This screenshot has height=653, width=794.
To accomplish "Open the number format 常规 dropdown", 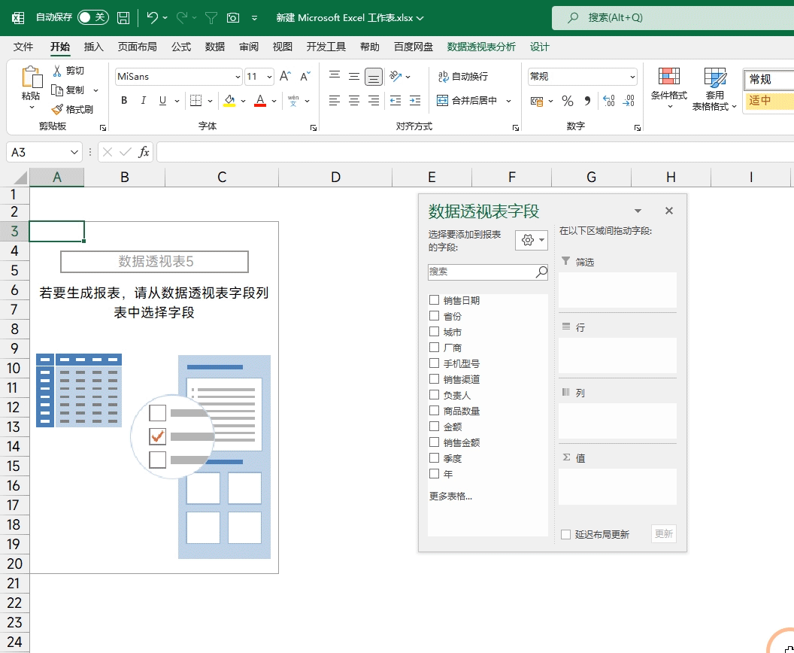I will coord(632,77).
